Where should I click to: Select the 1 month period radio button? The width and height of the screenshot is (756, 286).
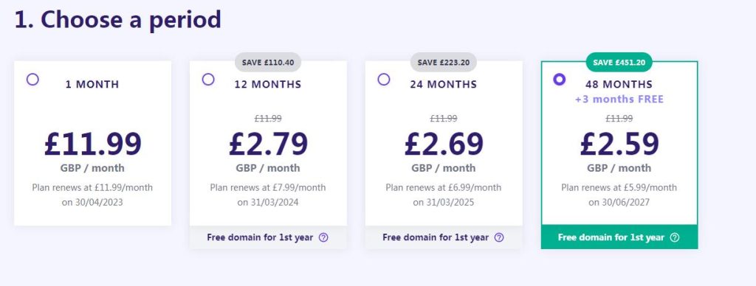[32, 80]
